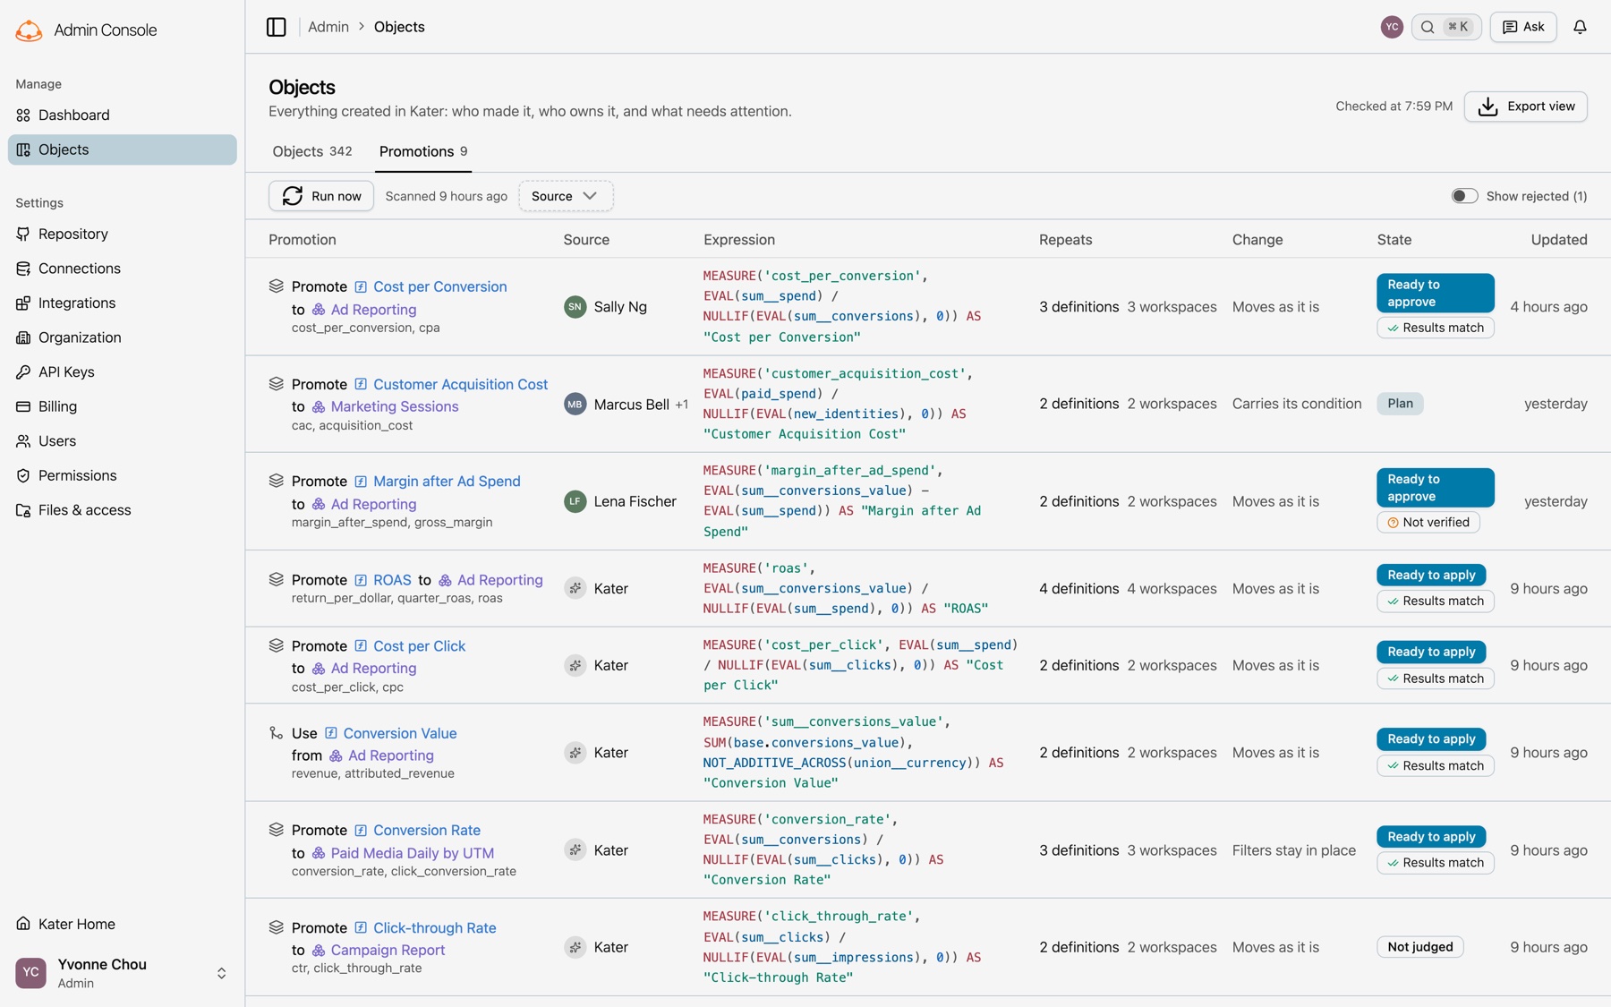Open API Keys page
The height and width of the screenshot is (1007, 1611).
click(122, 371)
